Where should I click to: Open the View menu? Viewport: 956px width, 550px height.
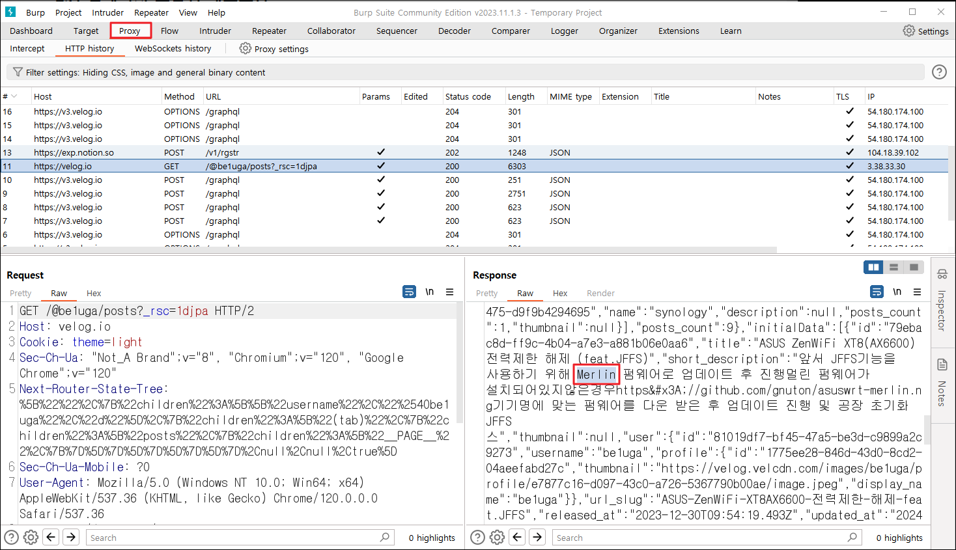[188, 12]
